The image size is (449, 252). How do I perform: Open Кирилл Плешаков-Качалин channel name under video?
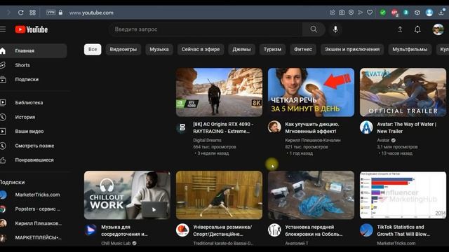313,140
